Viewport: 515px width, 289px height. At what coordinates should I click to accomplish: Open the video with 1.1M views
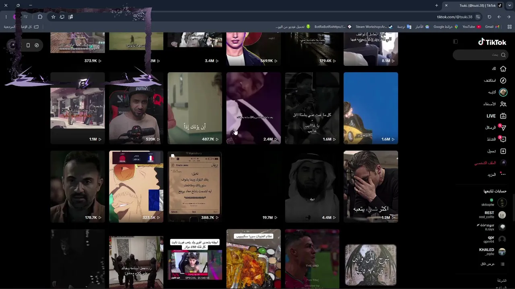tap(78, 108)
